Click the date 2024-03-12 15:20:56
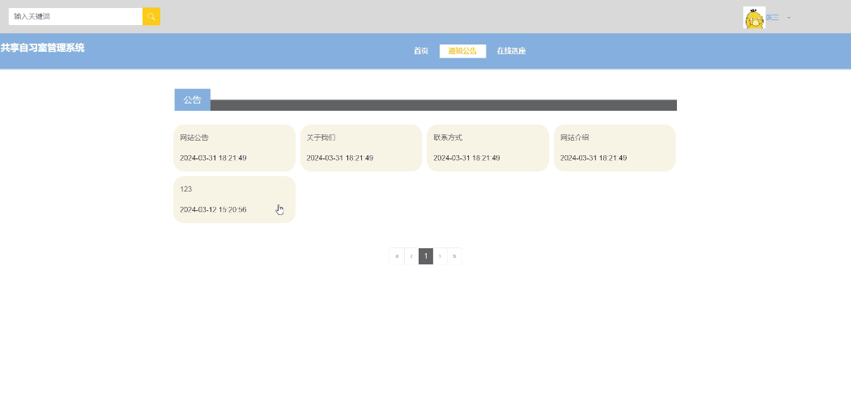Viewport: 851px width, 397px height. (x=213, y=209)
